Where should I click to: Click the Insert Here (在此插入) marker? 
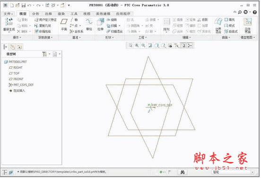click(17, 91)
